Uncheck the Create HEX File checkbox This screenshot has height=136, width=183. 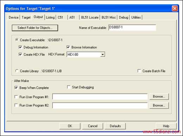pyautogui.click(x=20, y=54)
